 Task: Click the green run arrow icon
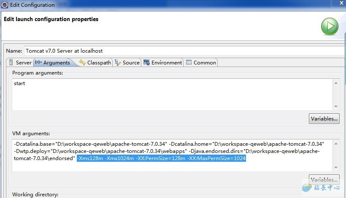[x=330, y=27]
